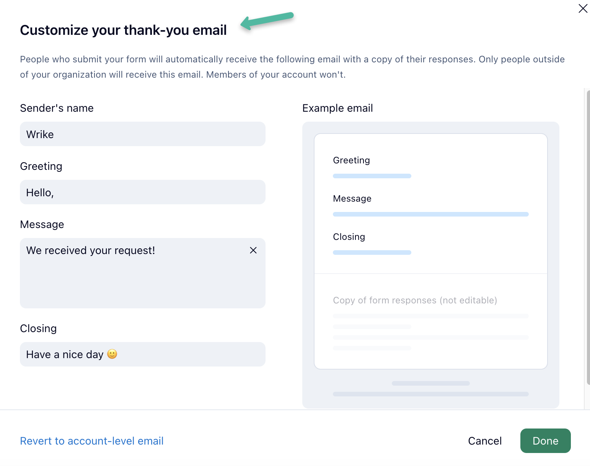Click the "Example email" heading
The width and height of the screenshot is (590, 466).
(x=337, y=108)
